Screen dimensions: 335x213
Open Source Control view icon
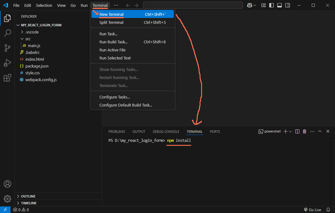[x=7, y=48]
